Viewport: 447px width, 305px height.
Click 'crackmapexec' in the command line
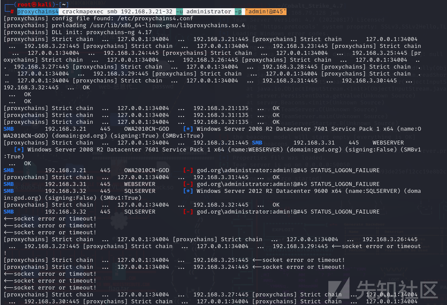click(83, 12)
